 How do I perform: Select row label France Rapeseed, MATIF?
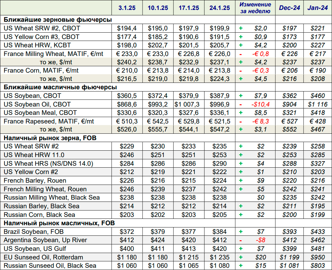coord(49,121)
